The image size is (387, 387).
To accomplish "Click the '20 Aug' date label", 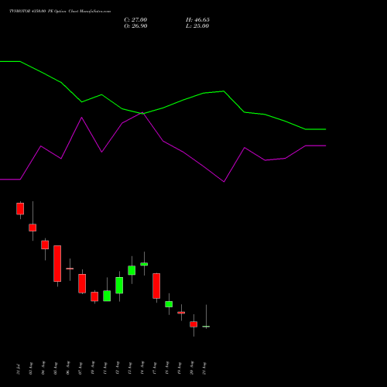I will (x=192, y=368).
